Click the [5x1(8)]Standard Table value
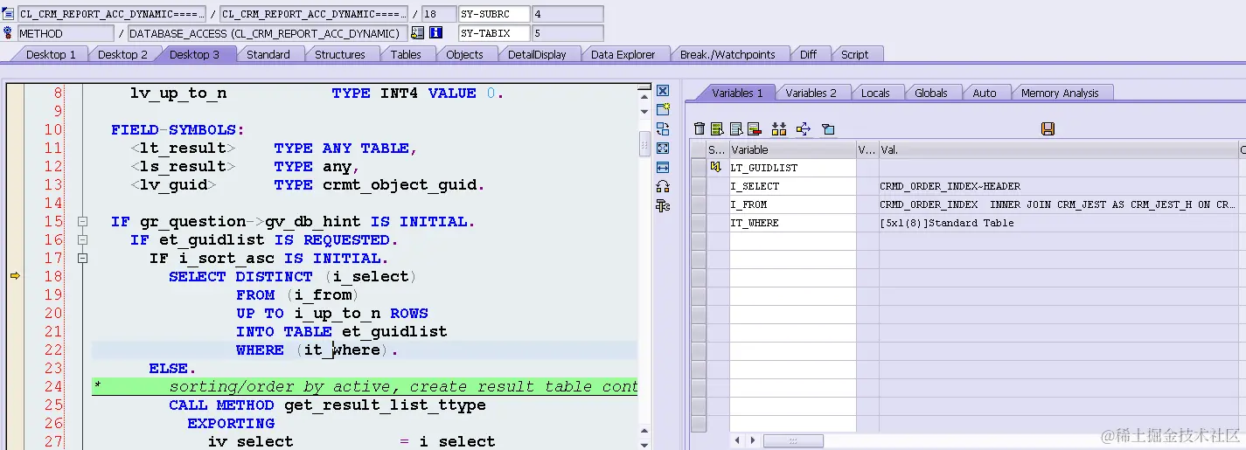This screenshot has height=450, width=1246. coord(1058,223)
